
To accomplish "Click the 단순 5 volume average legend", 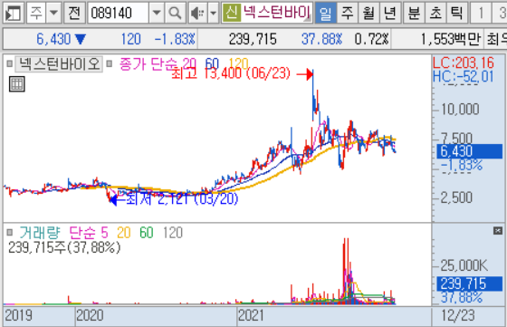I will click(89, 232).
